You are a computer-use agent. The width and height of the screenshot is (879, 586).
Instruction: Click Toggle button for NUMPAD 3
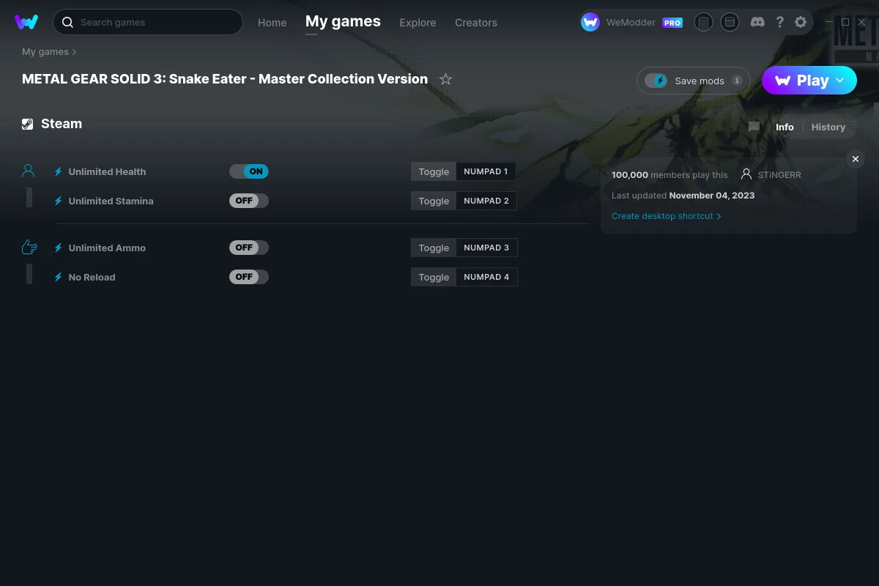[x=434, y=248]
